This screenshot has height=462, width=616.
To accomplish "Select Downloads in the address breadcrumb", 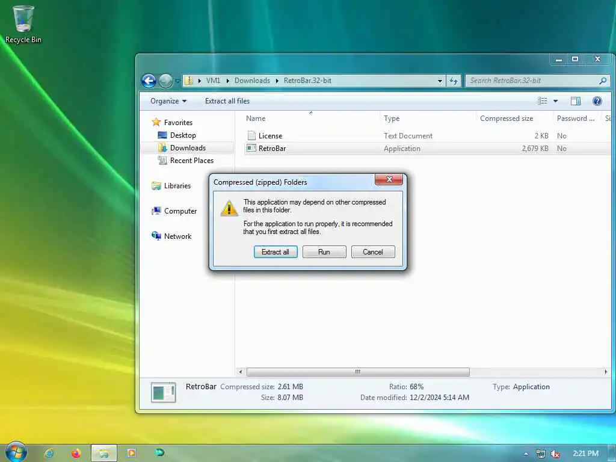I will click(252, 81).
